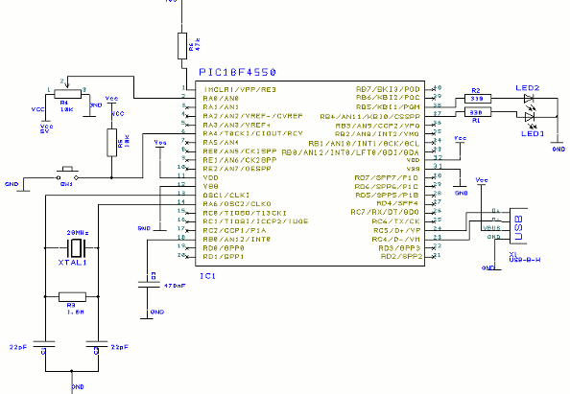This screenshot has width=570, height=394.
Task: Click the 470nF capacitor symbol
Action: [148, 285]
